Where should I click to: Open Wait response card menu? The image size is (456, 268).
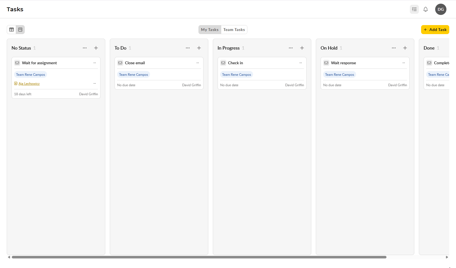(404, 63)
